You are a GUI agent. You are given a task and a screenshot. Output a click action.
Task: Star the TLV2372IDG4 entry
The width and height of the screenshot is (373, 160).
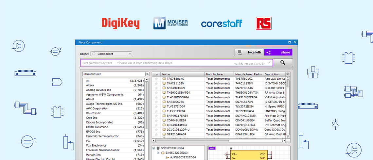point(156,106)
